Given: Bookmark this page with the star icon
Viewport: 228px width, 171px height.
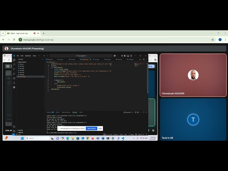Looking at the screenshot, I should 213,40.
